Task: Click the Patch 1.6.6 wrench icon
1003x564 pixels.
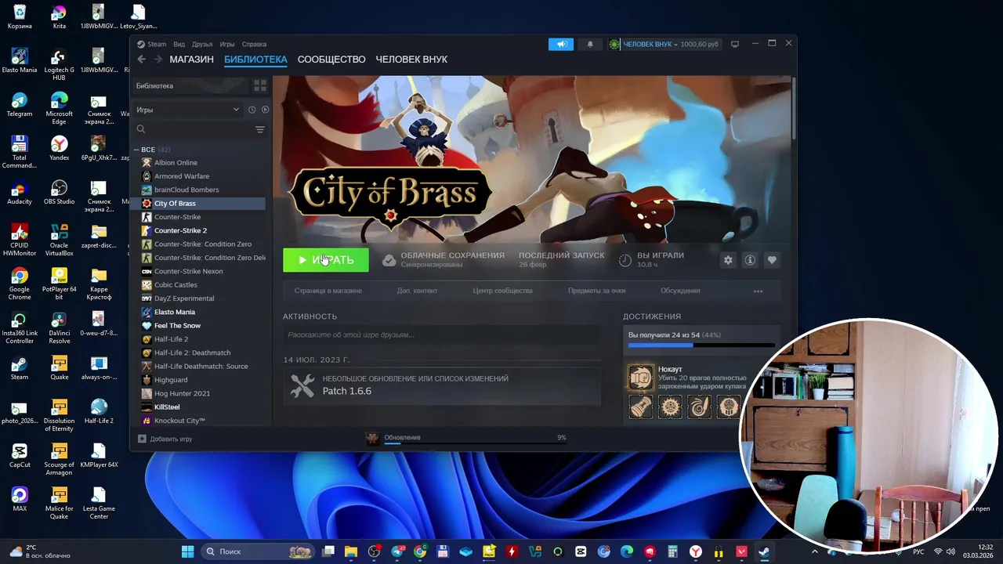Action: pyautogui.click(x=302, y=385)
